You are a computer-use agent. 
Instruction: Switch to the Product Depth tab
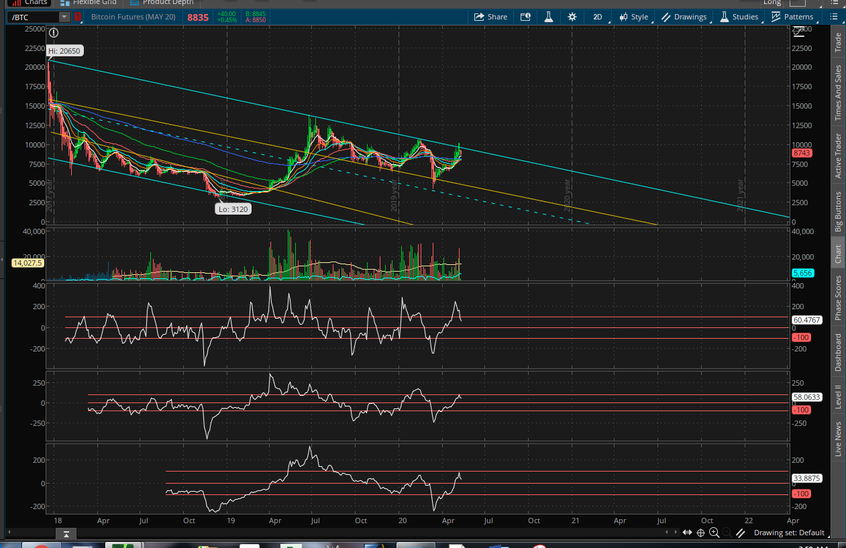click(161, 2)
